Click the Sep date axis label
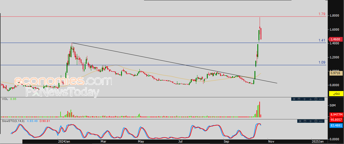Image resolution: width=344 pixels, height=144 pixels. pos(227,142)
